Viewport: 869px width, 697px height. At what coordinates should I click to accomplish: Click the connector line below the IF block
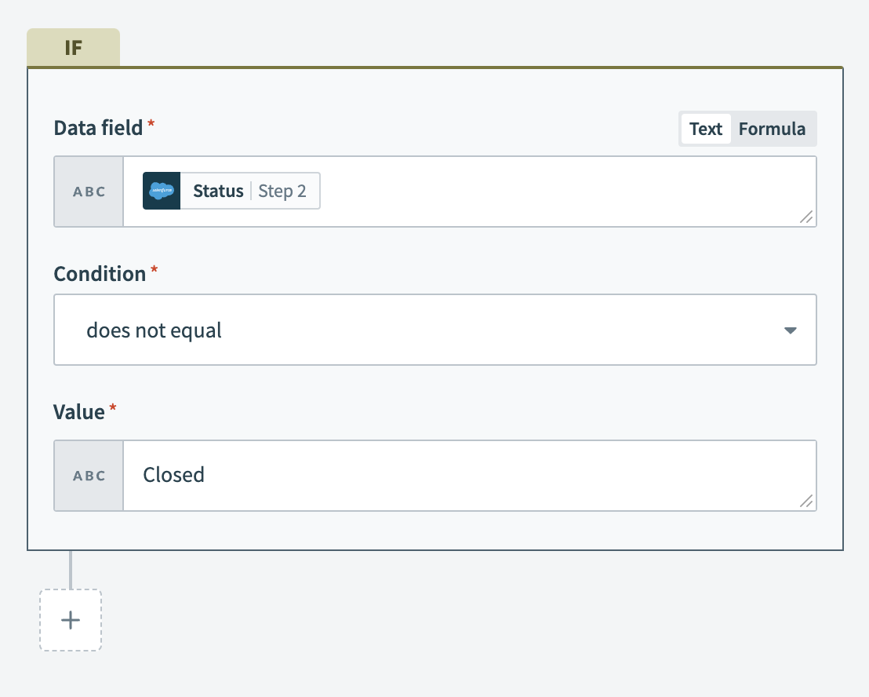click(x=71, y=569)
